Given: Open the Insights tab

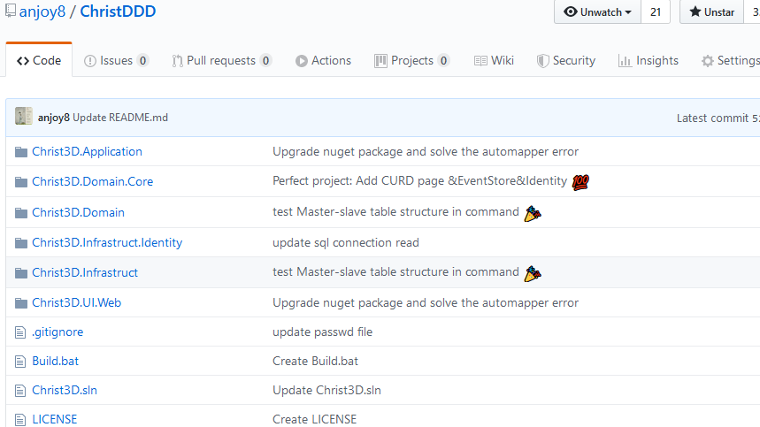Looking at the screenshot, I should [649, 60].
